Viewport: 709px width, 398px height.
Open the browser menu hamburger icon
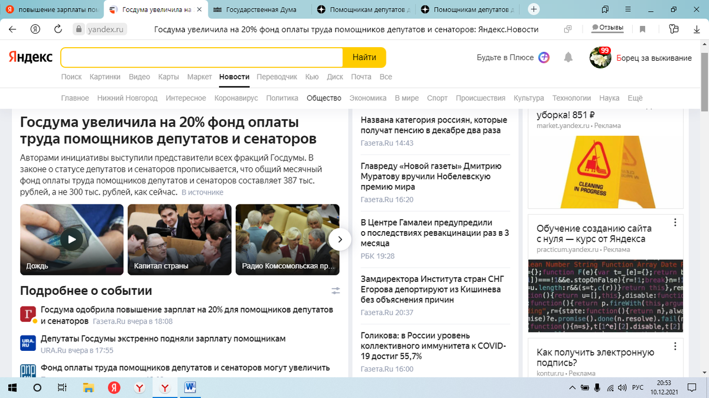[627, 9]
